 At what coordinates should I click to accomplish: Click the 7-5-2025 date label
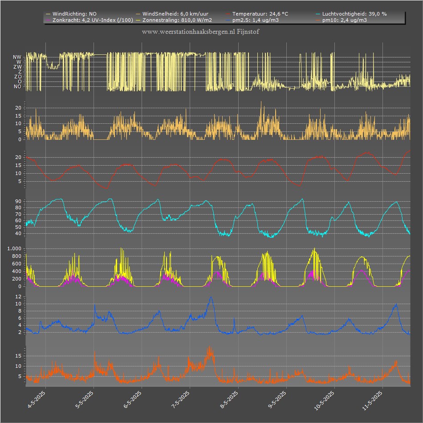pos(181,399)
